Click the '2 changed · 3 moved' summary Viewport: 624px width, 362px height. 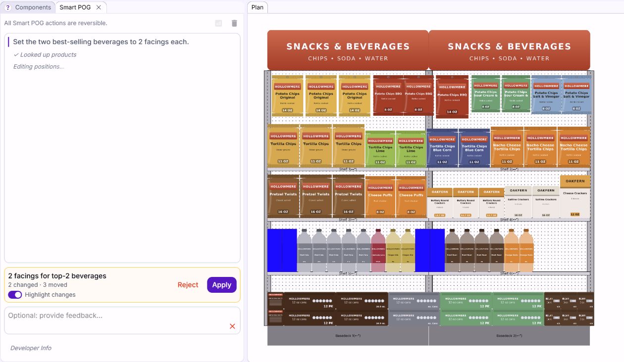(38, 285)
